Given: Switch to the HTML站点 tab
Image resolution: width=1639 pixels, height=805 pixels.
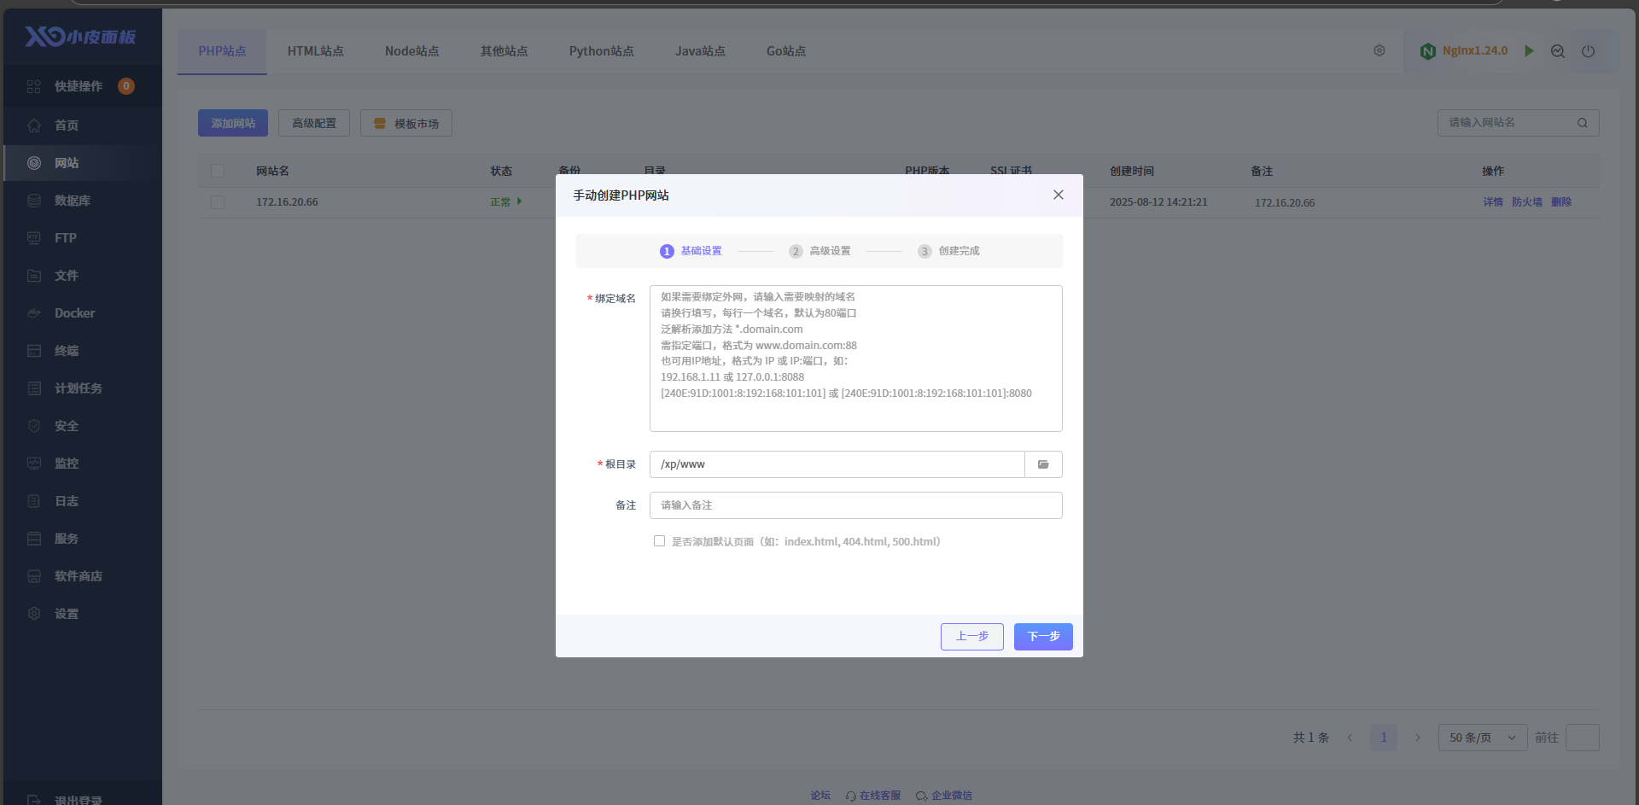Looking at the screenshot, I should pyautogui.click(x=315, y=51).
